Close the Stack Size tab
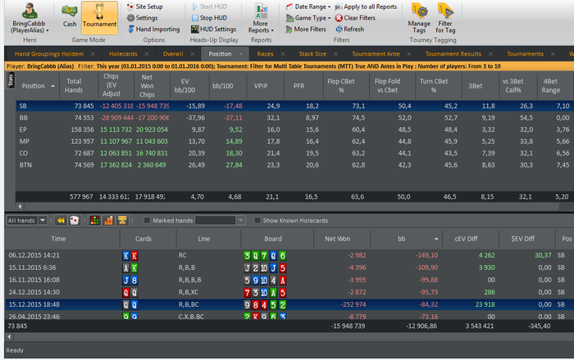This screenshot has height=360, width=574. point(335,54)
